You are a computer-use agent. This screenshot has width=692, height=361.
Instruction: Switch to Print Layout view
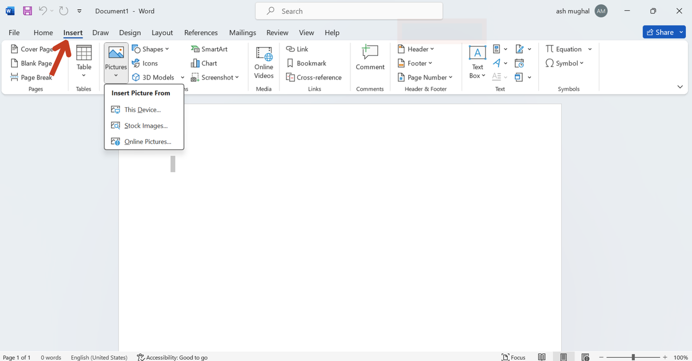pyautogui.click(x=563, y=357)
